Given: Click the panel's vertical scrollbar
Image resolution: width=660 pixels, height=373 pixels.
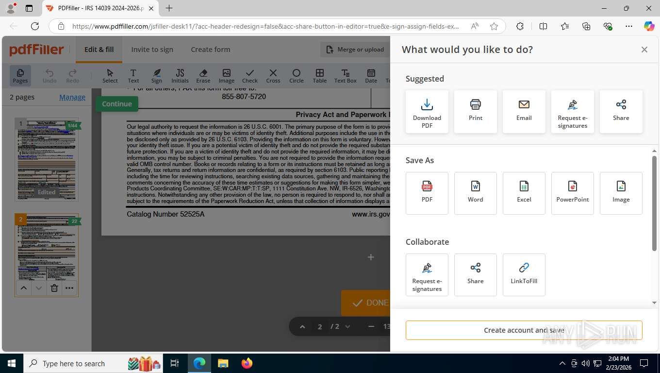Looking at the screenshot, I should [654, 204].
